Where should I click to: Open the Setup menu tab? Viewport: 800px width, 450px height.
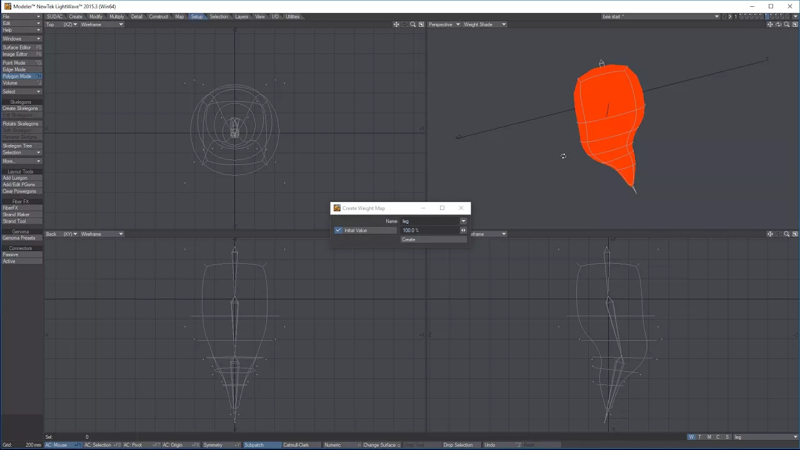pyautogui.click(x=197, y=17)
